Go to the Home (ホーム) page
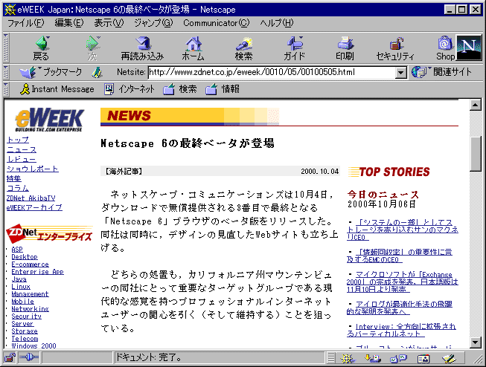Viewport: 486px width, 367px height. (x=193, y=48)
